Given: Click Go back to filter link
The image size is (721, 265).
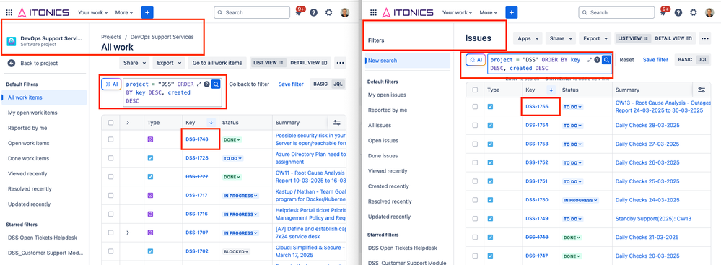Looking at the screenshot, I should (249, 84).
